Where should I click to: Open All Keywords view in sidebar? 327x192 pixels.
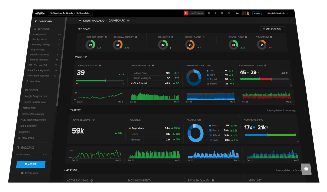40,34
